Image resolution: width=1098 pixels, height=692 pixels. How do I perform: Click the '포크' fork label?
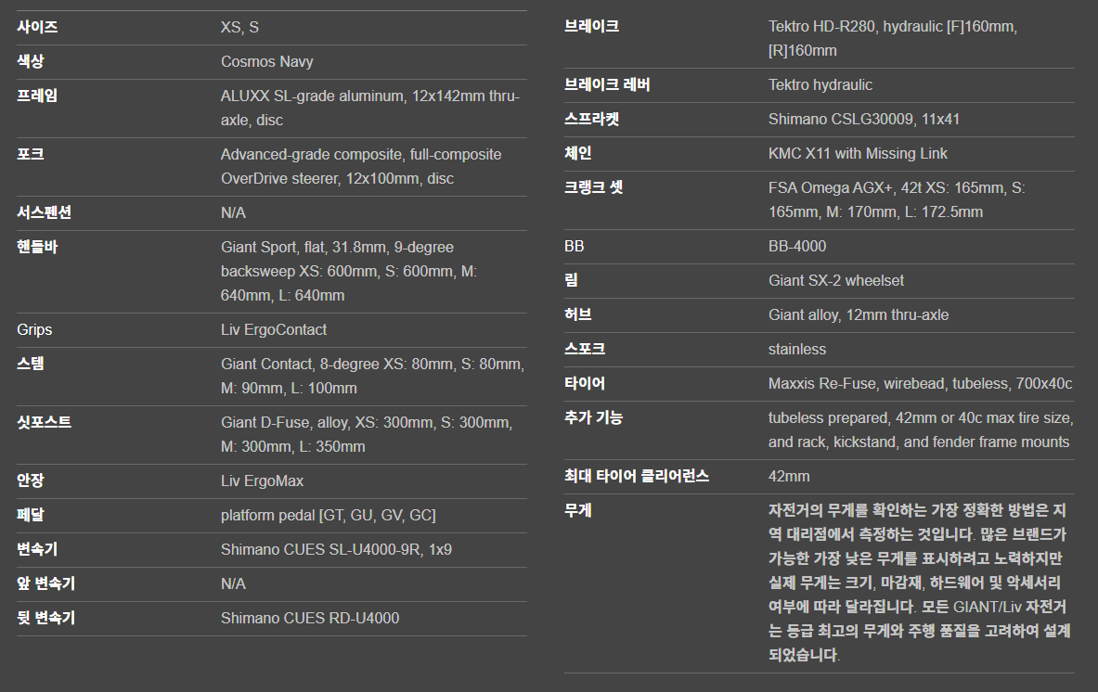30,154
